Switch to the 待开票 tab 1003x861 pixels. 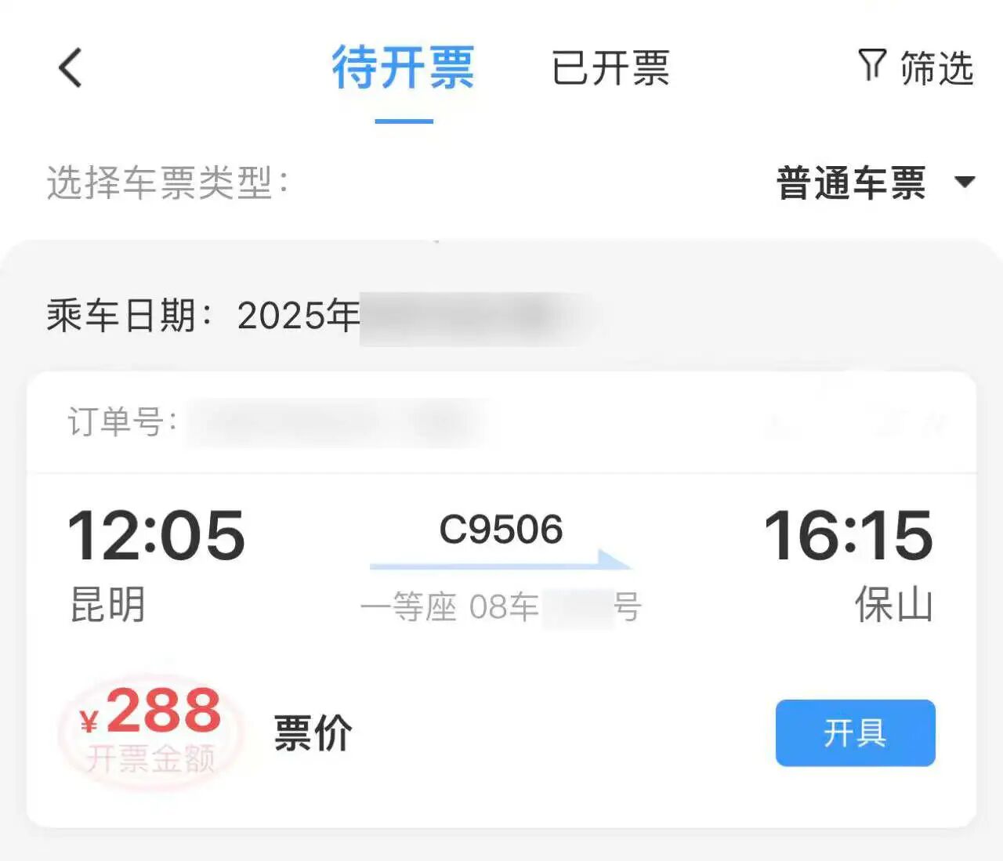point(403,67)
